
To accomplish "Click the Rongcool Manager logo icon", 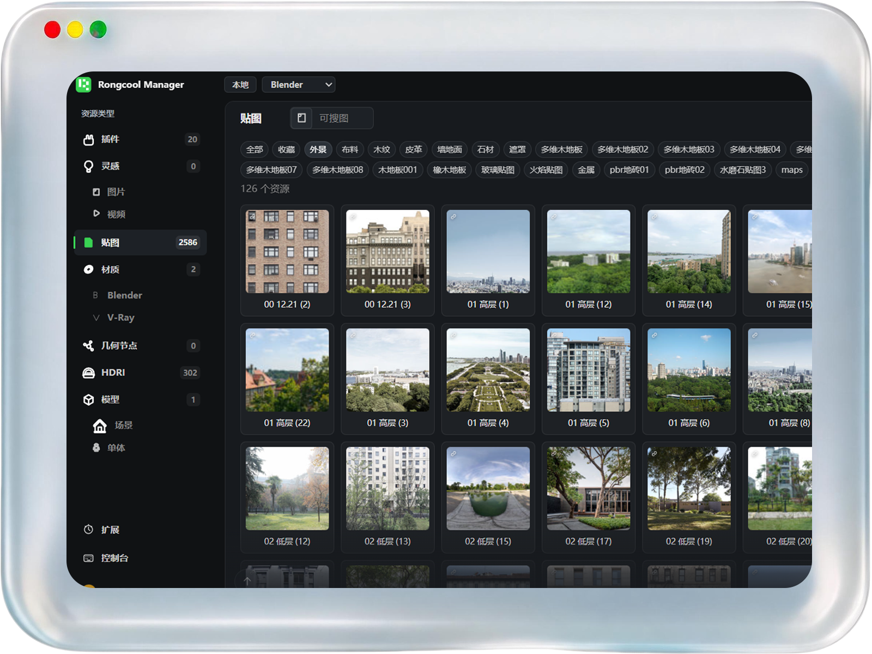I will (x=83, y=85).
